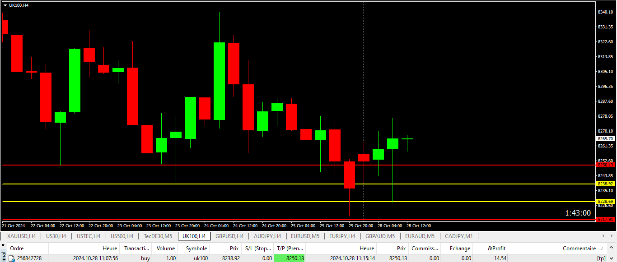Click the Commentaire column sort indicator
The height and width of the screenshot is (262, 617).
point(602,248)
